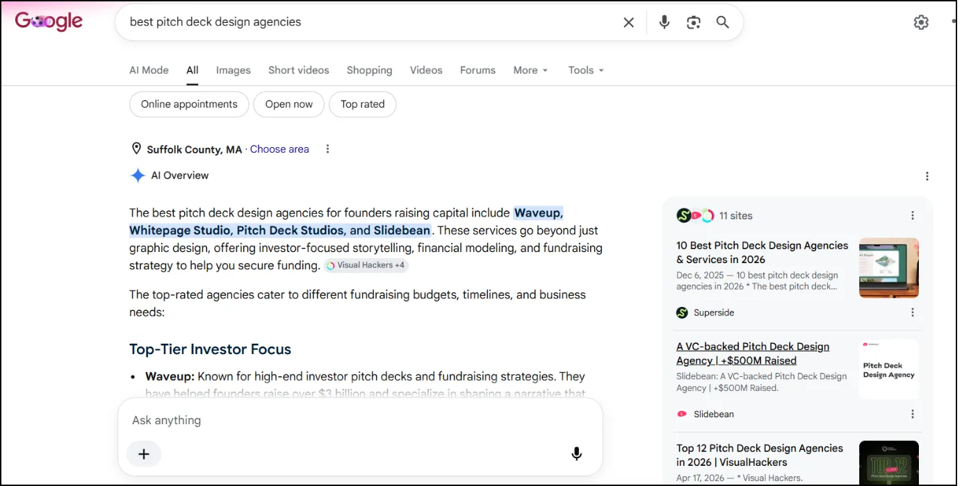Click the 11 sites label

[736, 216]
